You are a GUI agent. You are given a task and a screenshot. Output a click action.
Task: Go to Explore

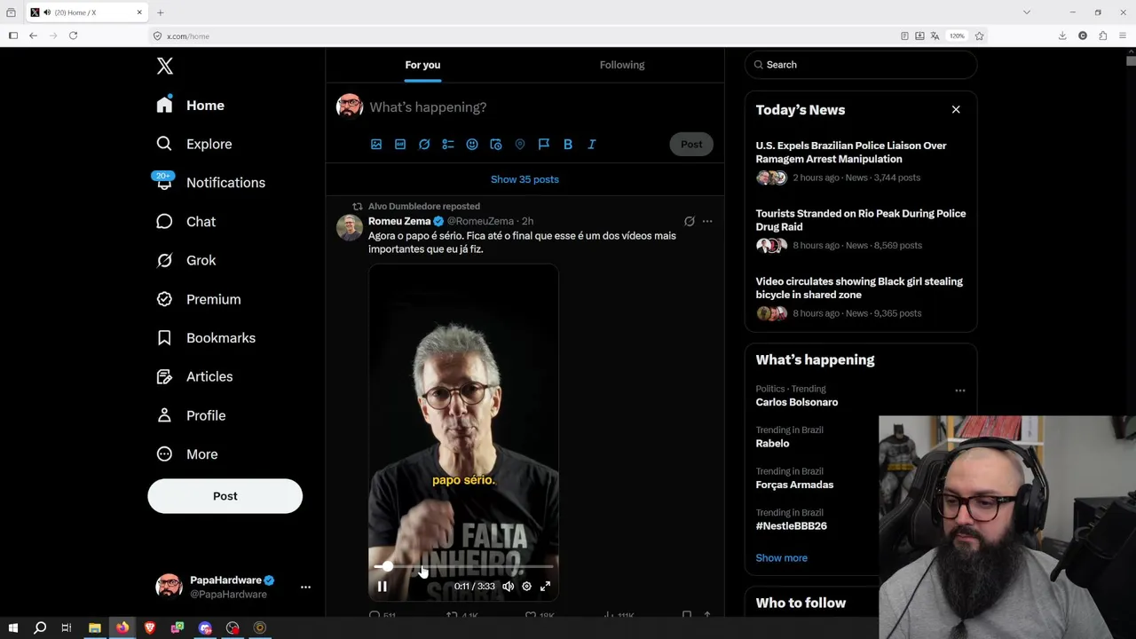(x=194, y=144)
